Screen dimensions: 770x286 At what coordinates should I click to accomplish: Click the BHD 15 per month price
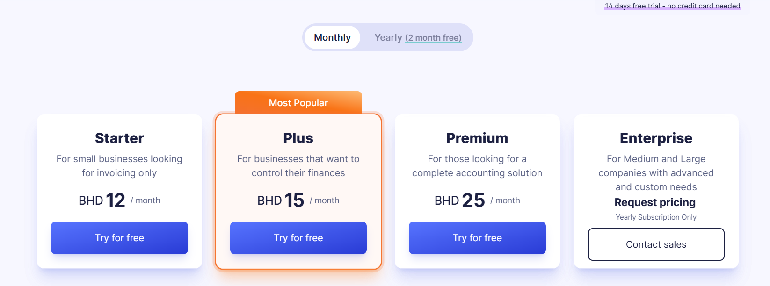[x=298, y=200]
